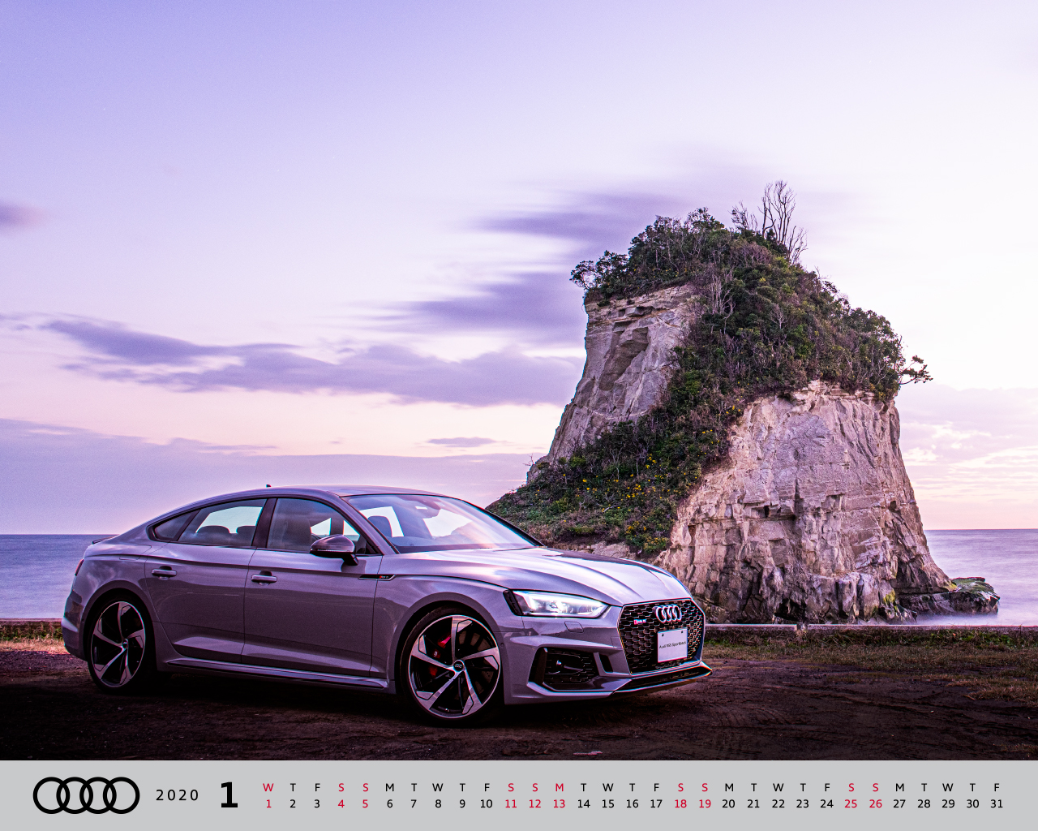Choose date 31 on the calendar
Image resolution: width=1038 pixels, height=831 pixels.
[x=997, y=803]
